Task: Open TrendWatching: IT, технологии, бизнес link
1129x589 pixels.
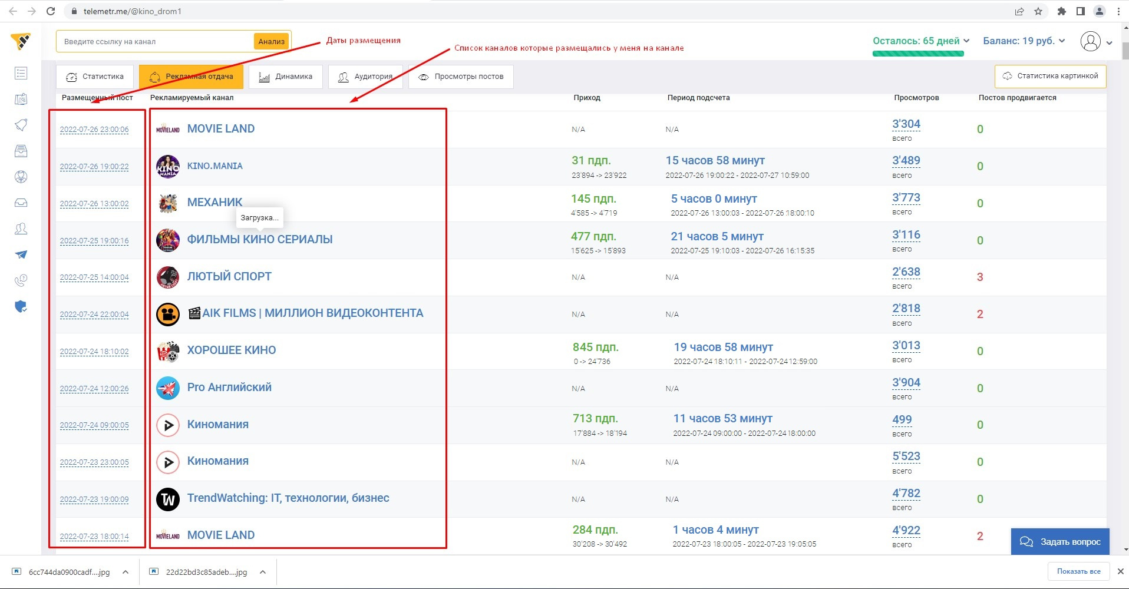Action: 288,498
